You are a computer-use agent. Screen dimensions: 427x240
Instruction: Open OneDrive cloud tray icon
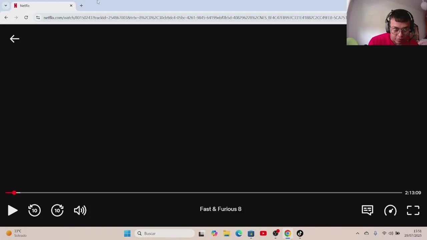click(366, 233)
